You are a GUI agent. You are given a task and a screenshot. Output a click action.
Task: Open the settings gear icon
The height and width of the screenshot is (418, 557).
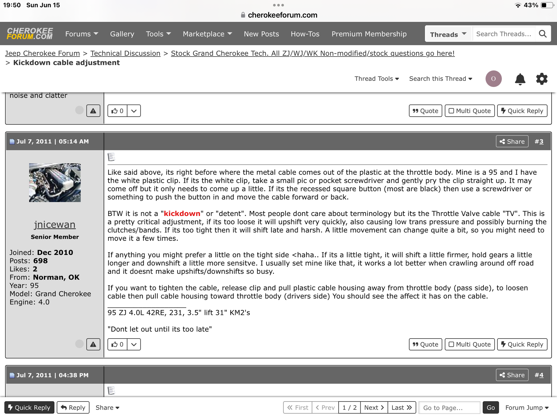click(541, 79)
